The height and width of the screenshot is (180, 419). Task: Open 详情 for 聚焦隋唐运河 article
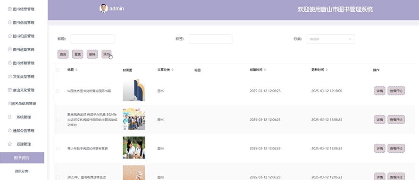(x=380, y=119)
